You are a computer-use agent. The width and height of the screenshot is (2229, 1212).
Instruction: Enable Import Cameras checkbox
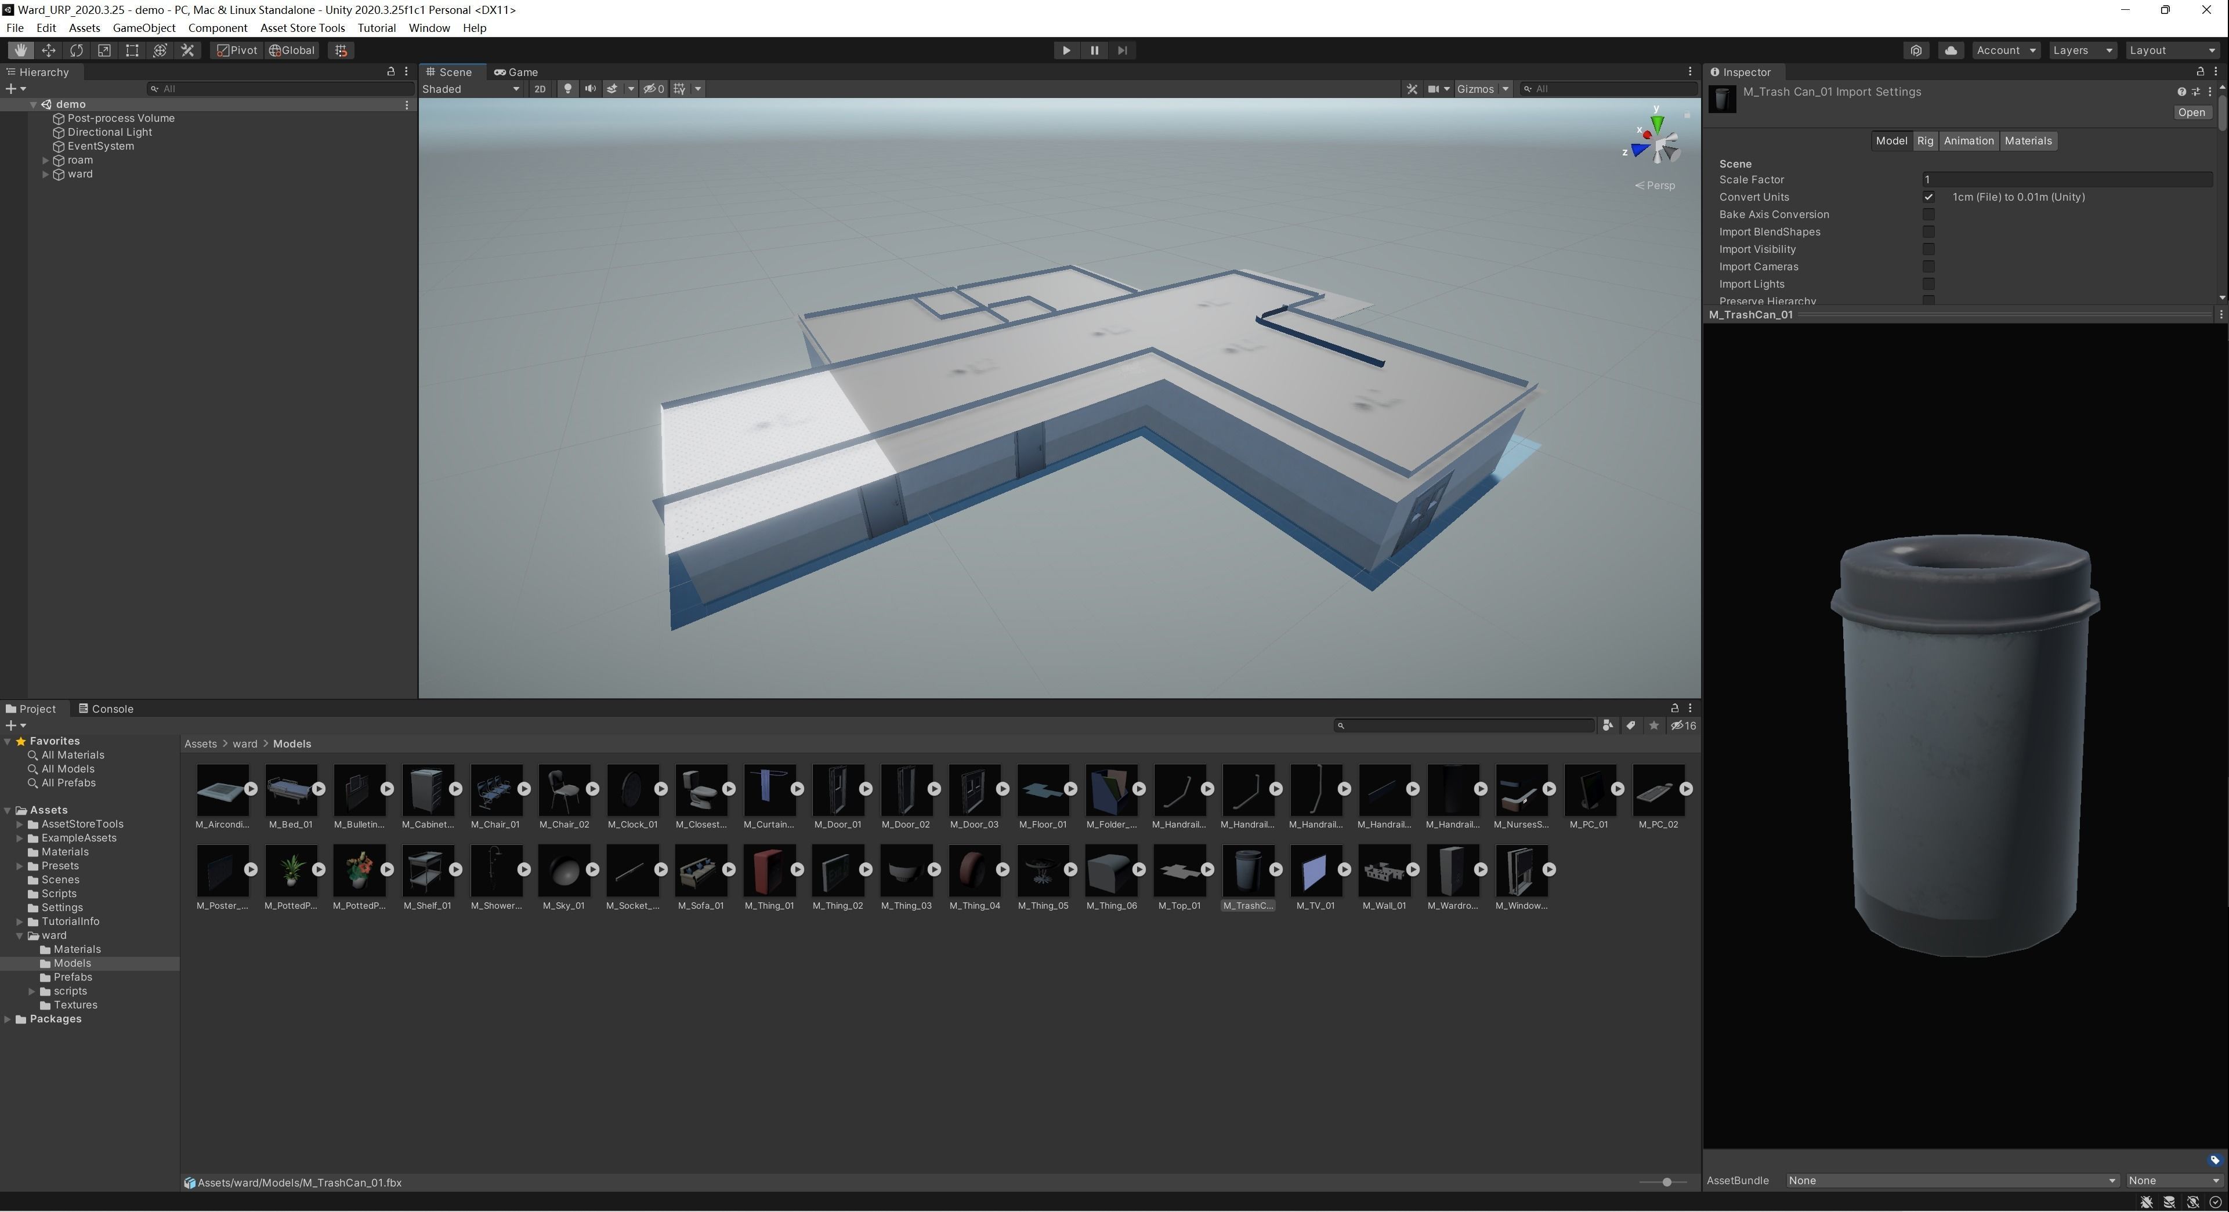click(x=1928, y=266)
